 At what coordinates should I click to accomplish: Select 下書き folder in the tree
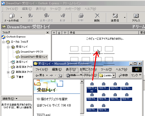click(x=20, y=77)
